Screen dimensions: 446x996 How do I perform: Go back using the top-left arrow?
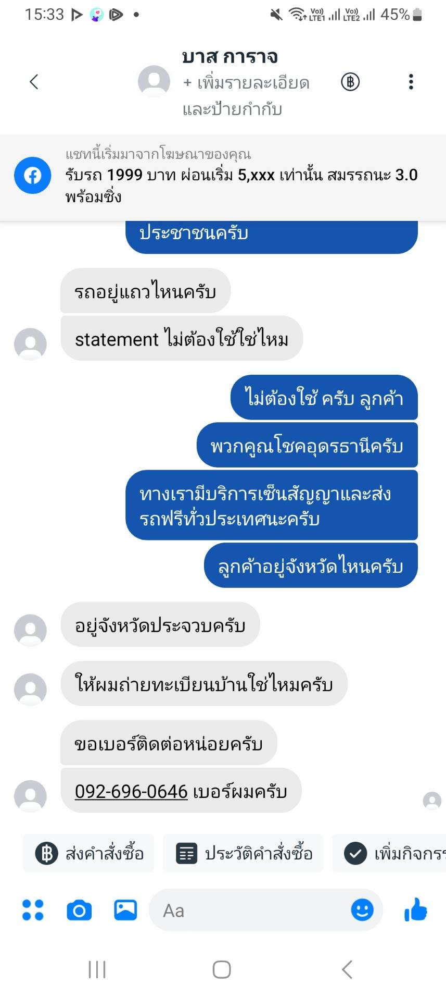[34, 82]
